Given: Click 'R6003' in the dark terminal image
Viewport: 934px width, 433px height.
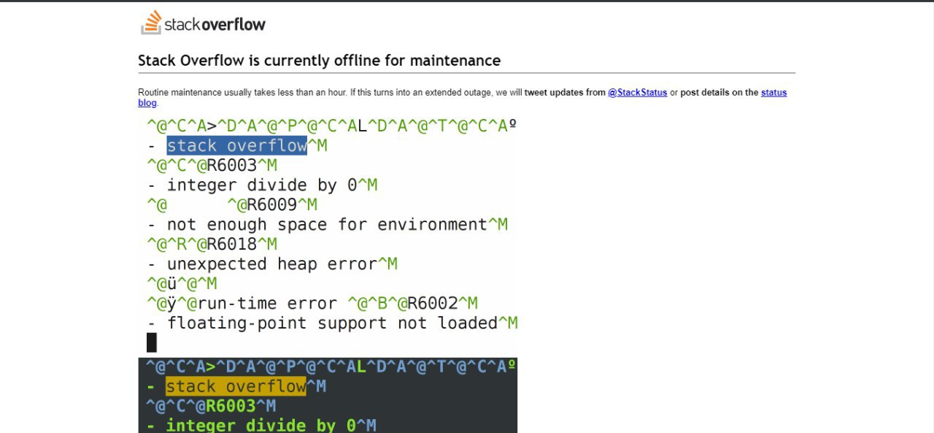Looking at the screenshot, I should pos(231,406).
